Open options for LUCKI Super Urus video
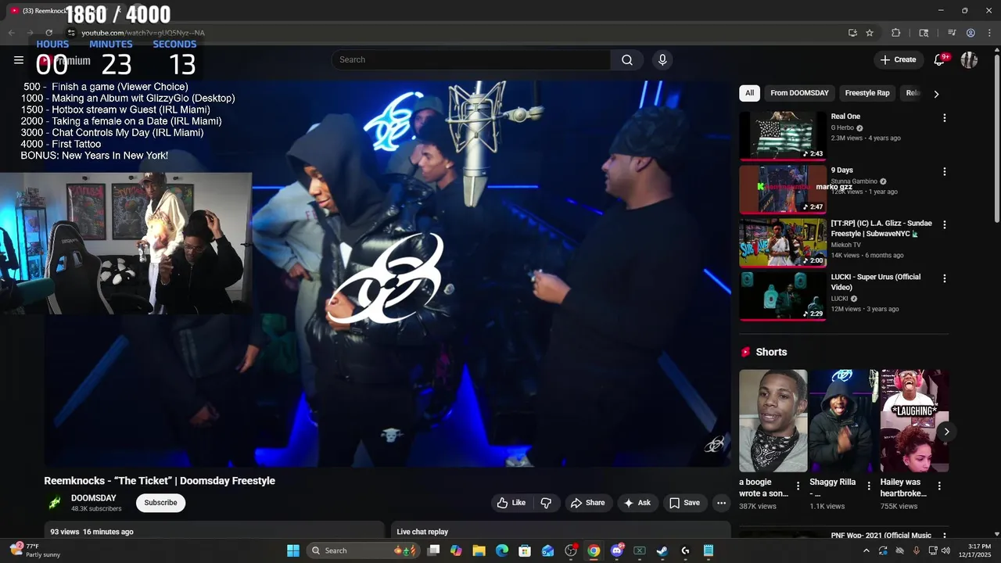 944,278
